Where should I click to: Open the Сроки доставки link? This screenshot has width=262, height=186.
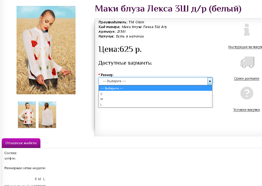(x=246, y=78)
